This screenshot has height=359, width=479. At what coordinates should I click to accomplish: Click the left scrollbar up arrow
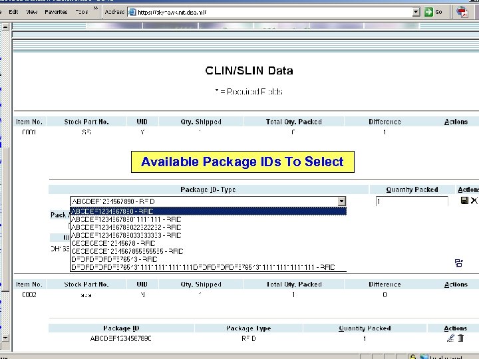(5, 27)
